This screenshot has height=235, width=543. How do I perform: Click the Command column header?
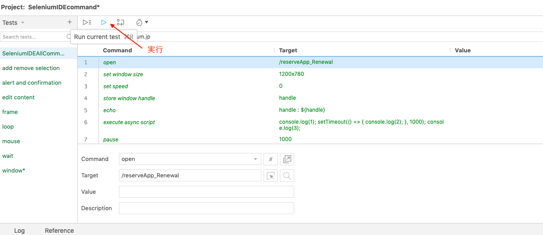tap(118, 51)
